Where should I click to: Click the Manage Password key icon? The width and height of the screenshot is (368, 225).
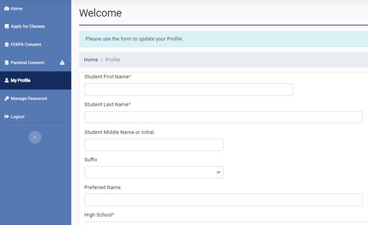tap(7, 98)
